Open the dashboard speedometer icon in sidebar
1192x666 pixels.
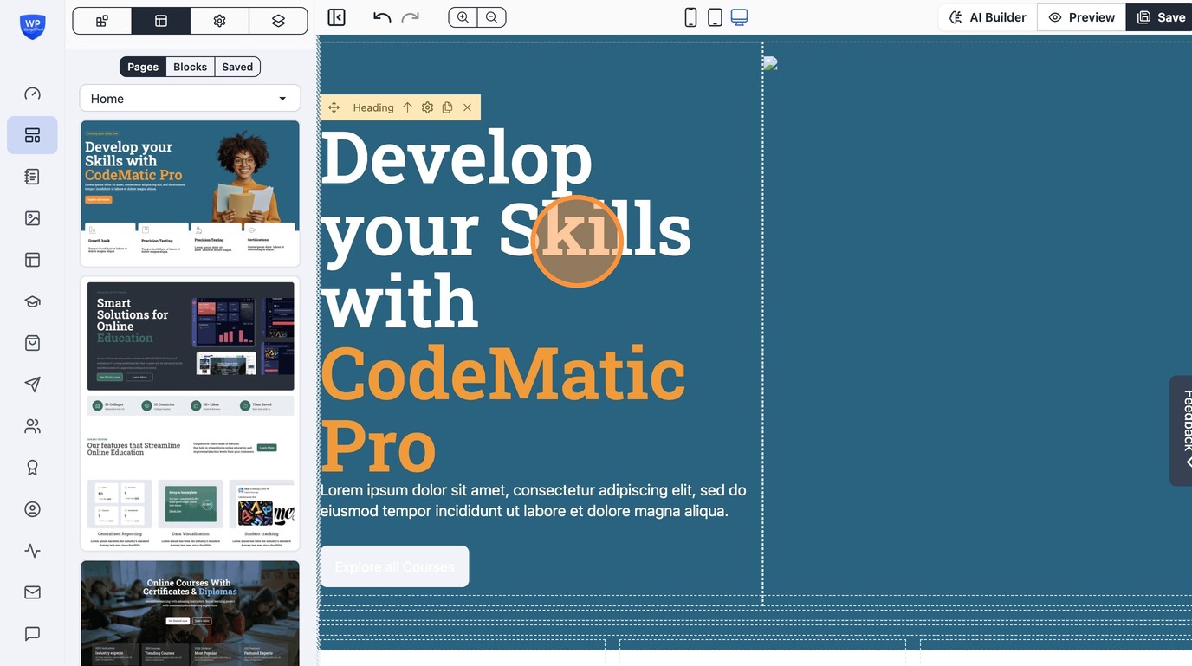(x=32, y=94)
